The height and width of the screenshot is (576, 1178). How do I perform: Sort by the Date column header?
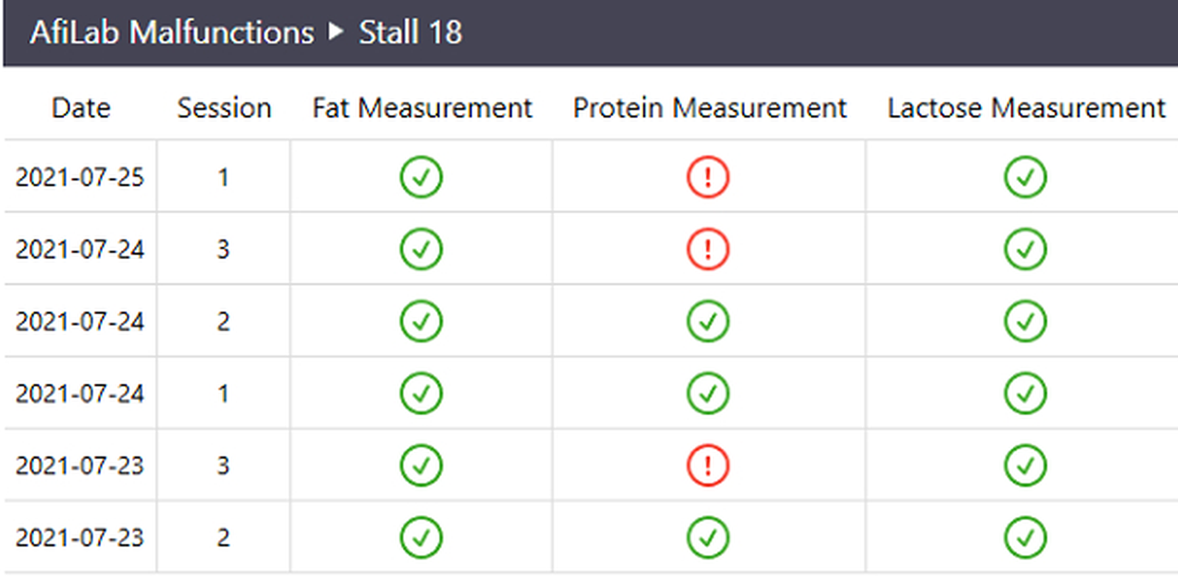81,108
